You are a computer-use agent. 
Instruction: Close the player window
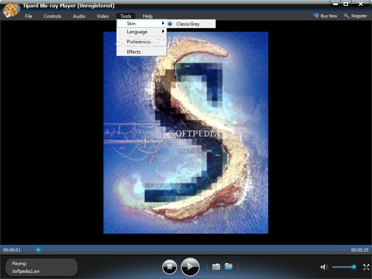pos(361,4)
